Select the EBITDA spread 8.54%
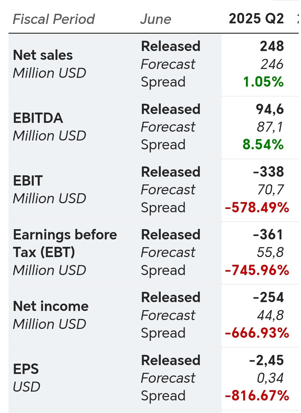The height and width of the screenshot is (413, 301). 263,145
